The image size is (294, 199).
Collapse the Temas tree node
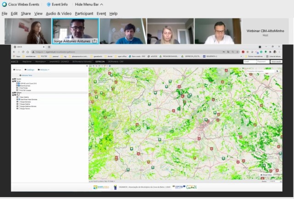[13, 81]
